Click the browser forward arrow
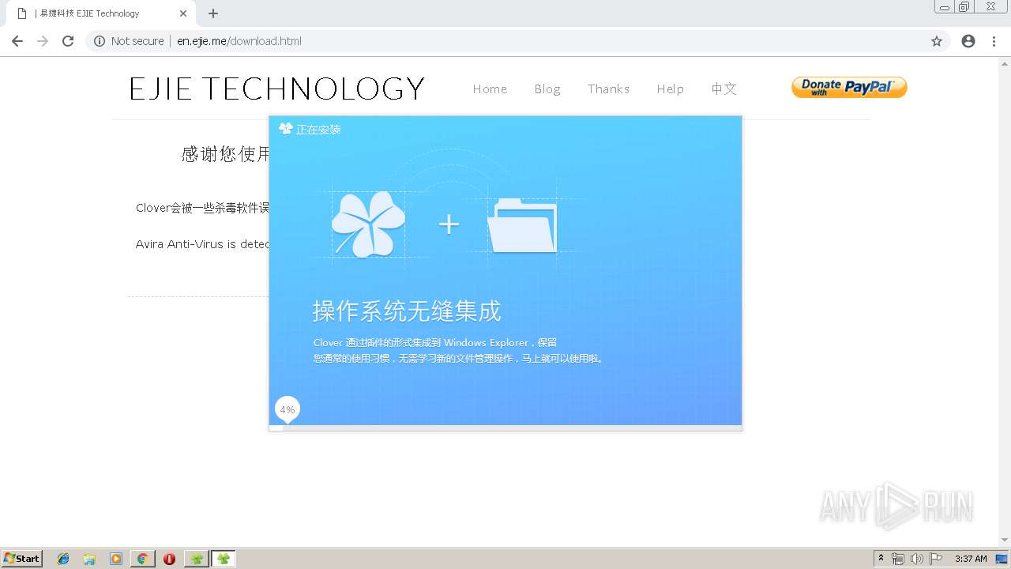The height and width of the screenshot is (569, 1011). coord(43,41)
